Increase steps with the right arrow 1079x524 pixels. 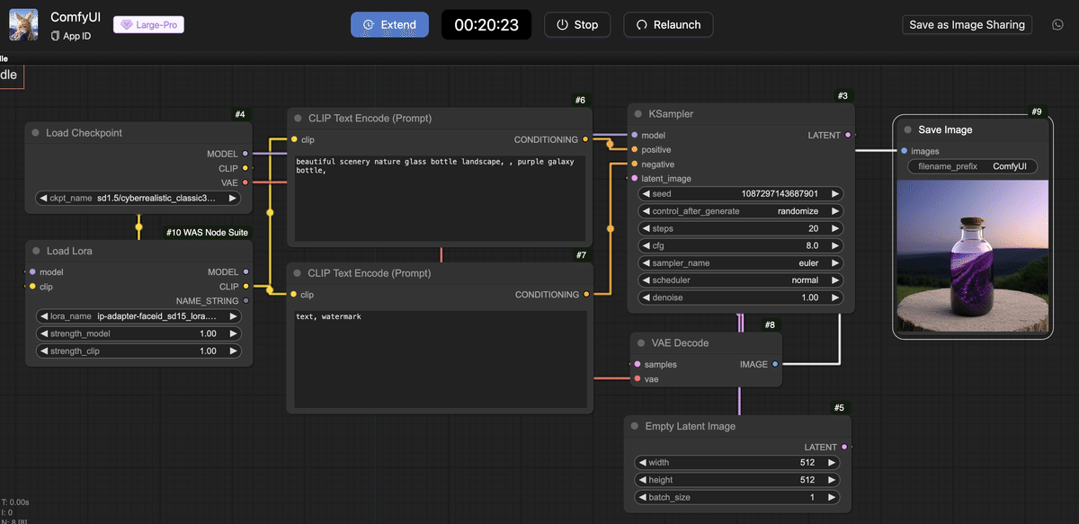pos(835,228)
